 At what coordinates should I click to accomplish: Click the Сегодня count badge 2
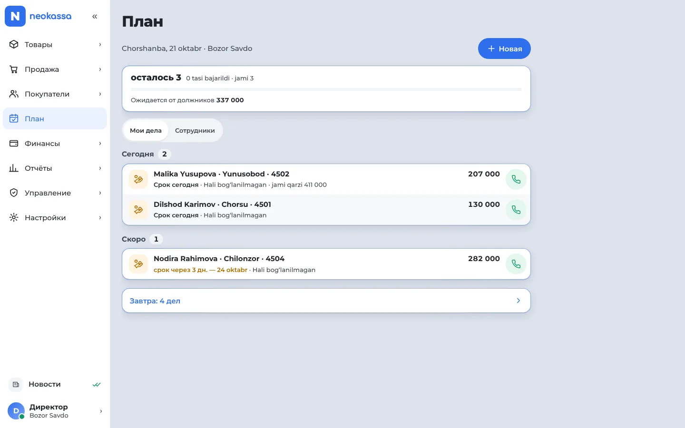coord(165,154)
